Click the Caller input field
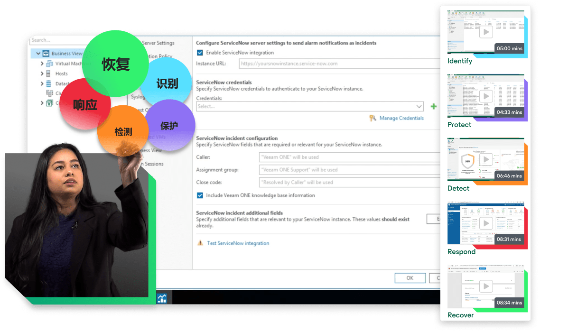This screenshot has height=332, width=568. pyautogui.click(x=350, y=157)
